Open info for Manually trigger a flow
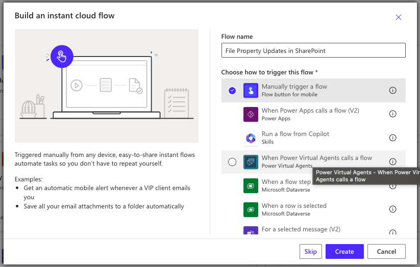 click(x=392, y=90)
